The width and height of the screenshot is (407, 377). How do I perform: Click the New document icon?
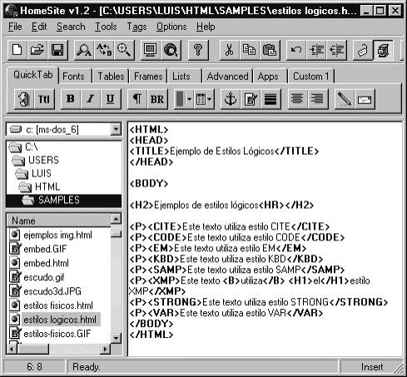(17, 50)
